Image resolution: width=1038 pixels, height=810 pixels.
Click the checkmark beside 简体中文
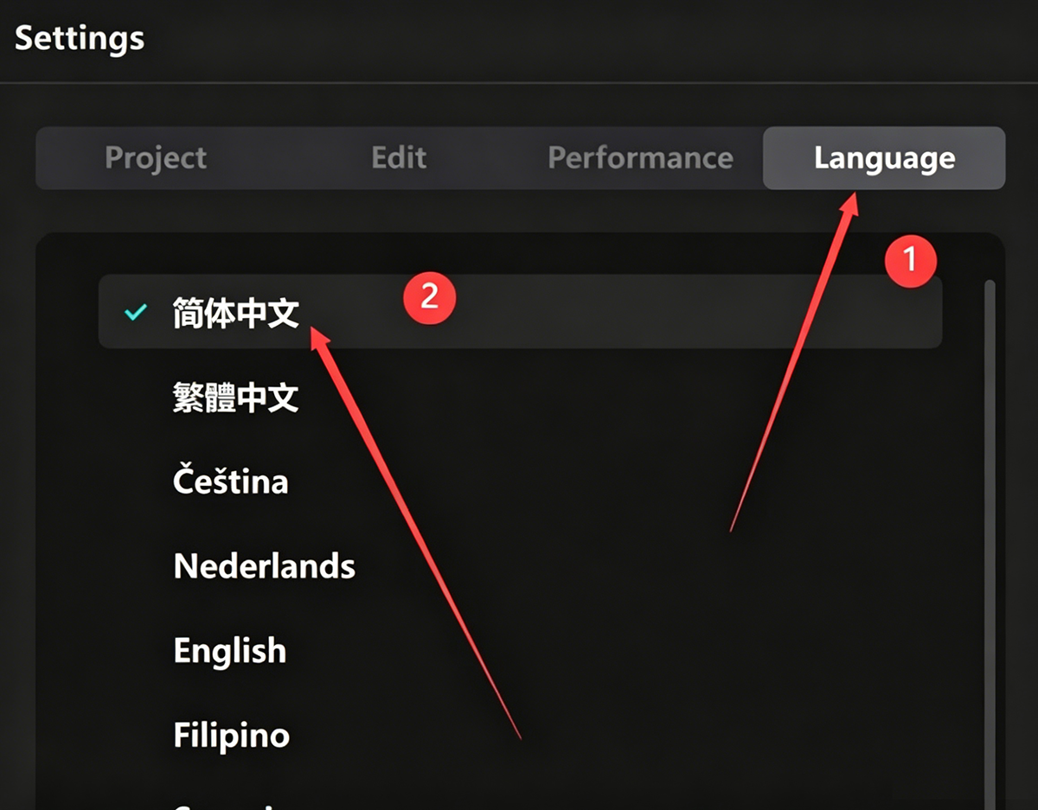point(136,312)
